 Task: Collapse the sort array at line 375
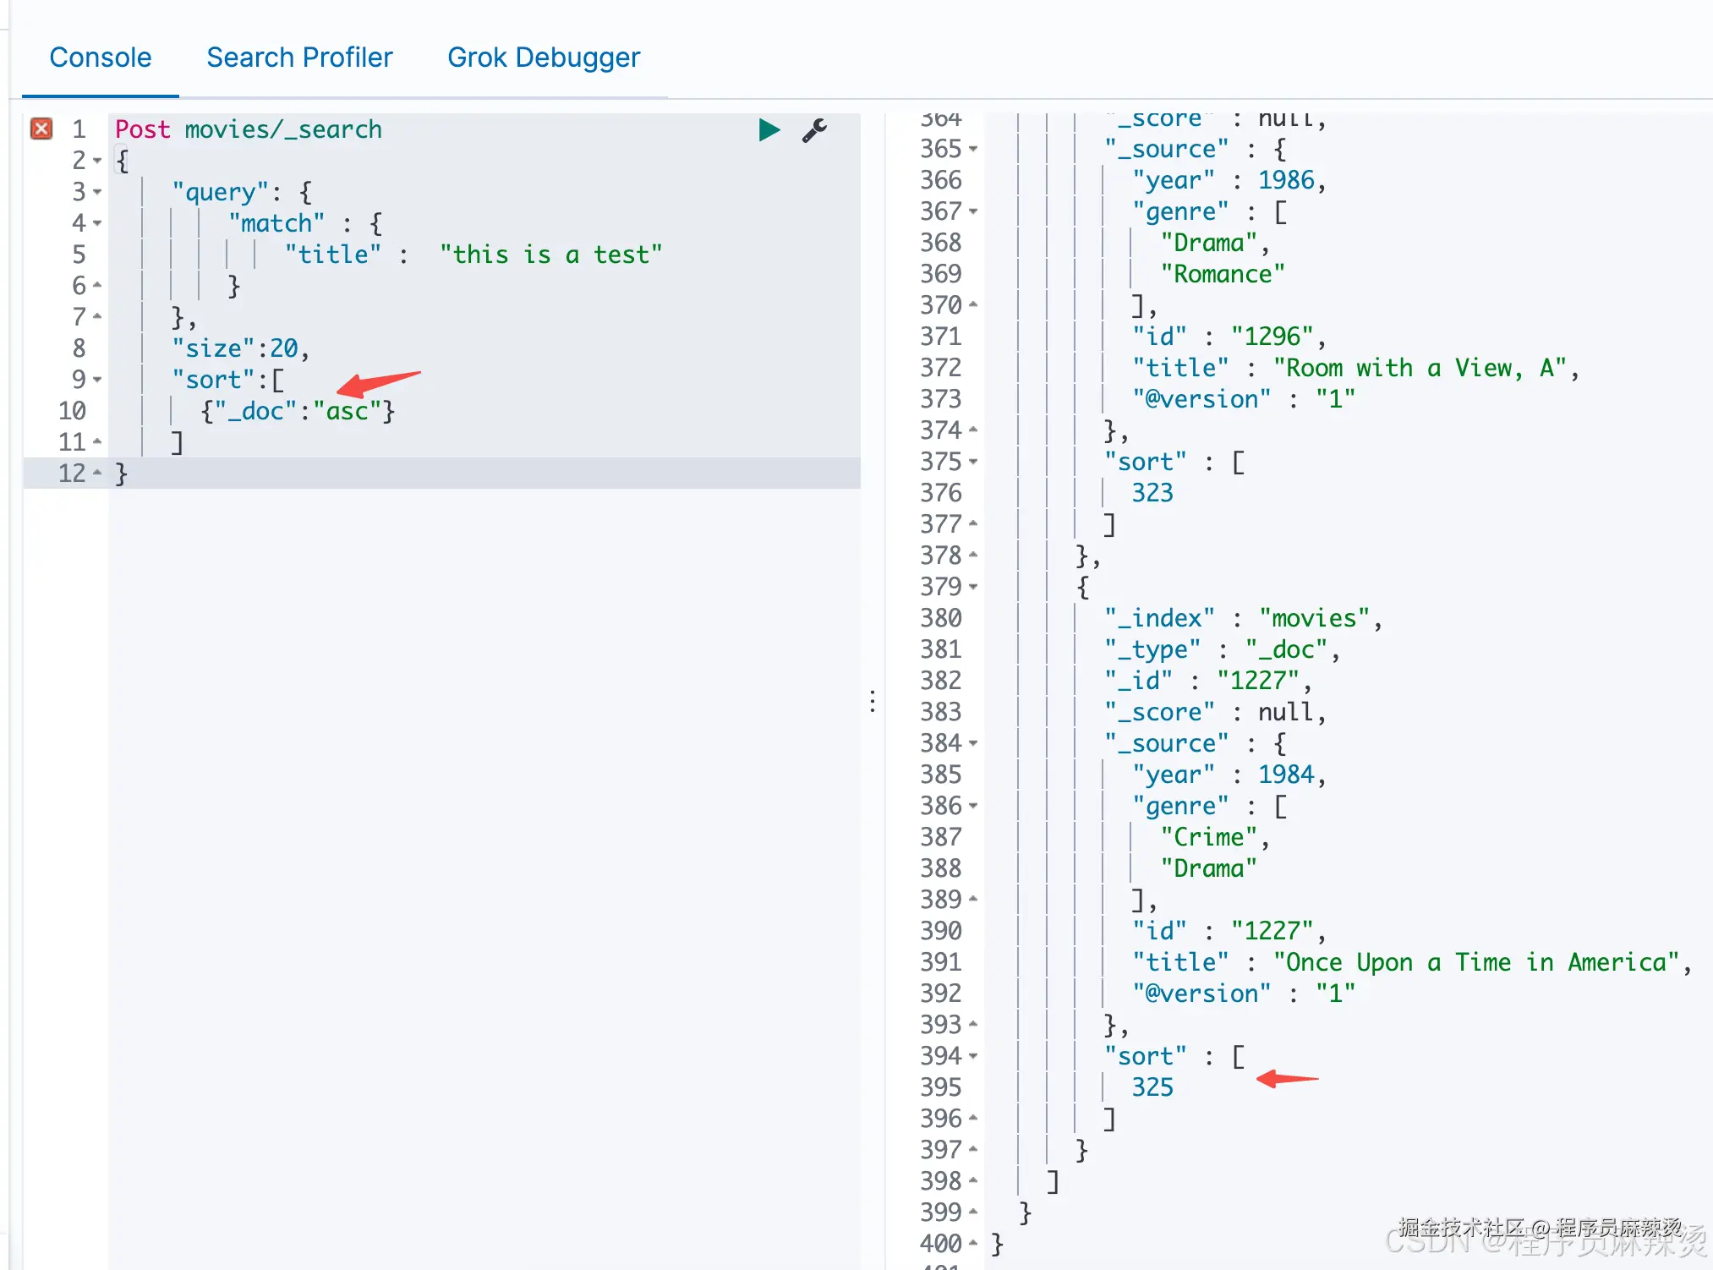(973, 462)
